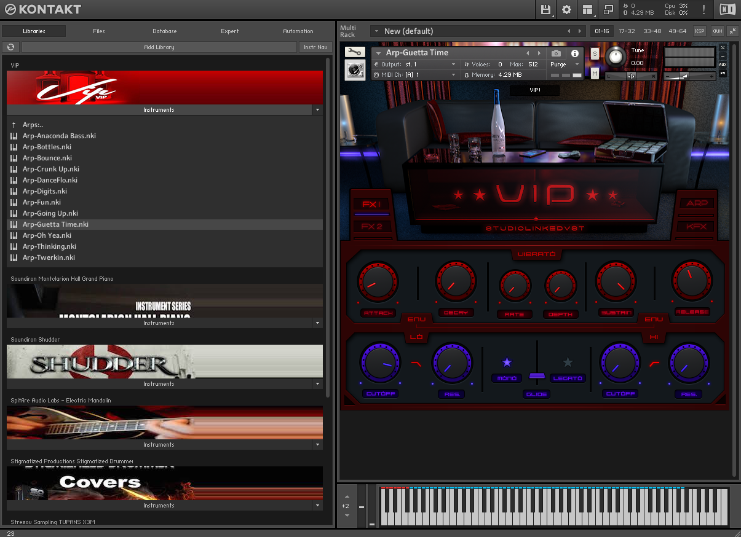741x537 pixels.
Task: Shift keyboard octave up arrow
Action: pyautogui.click(x=346, y=496)
